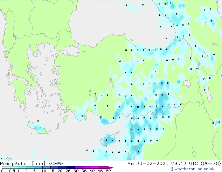Image resolution: width=222 pixels, height=172 pixels.
Task: Select the 25–30 mm dark blue legend swatch
Action: pos(71,167)
